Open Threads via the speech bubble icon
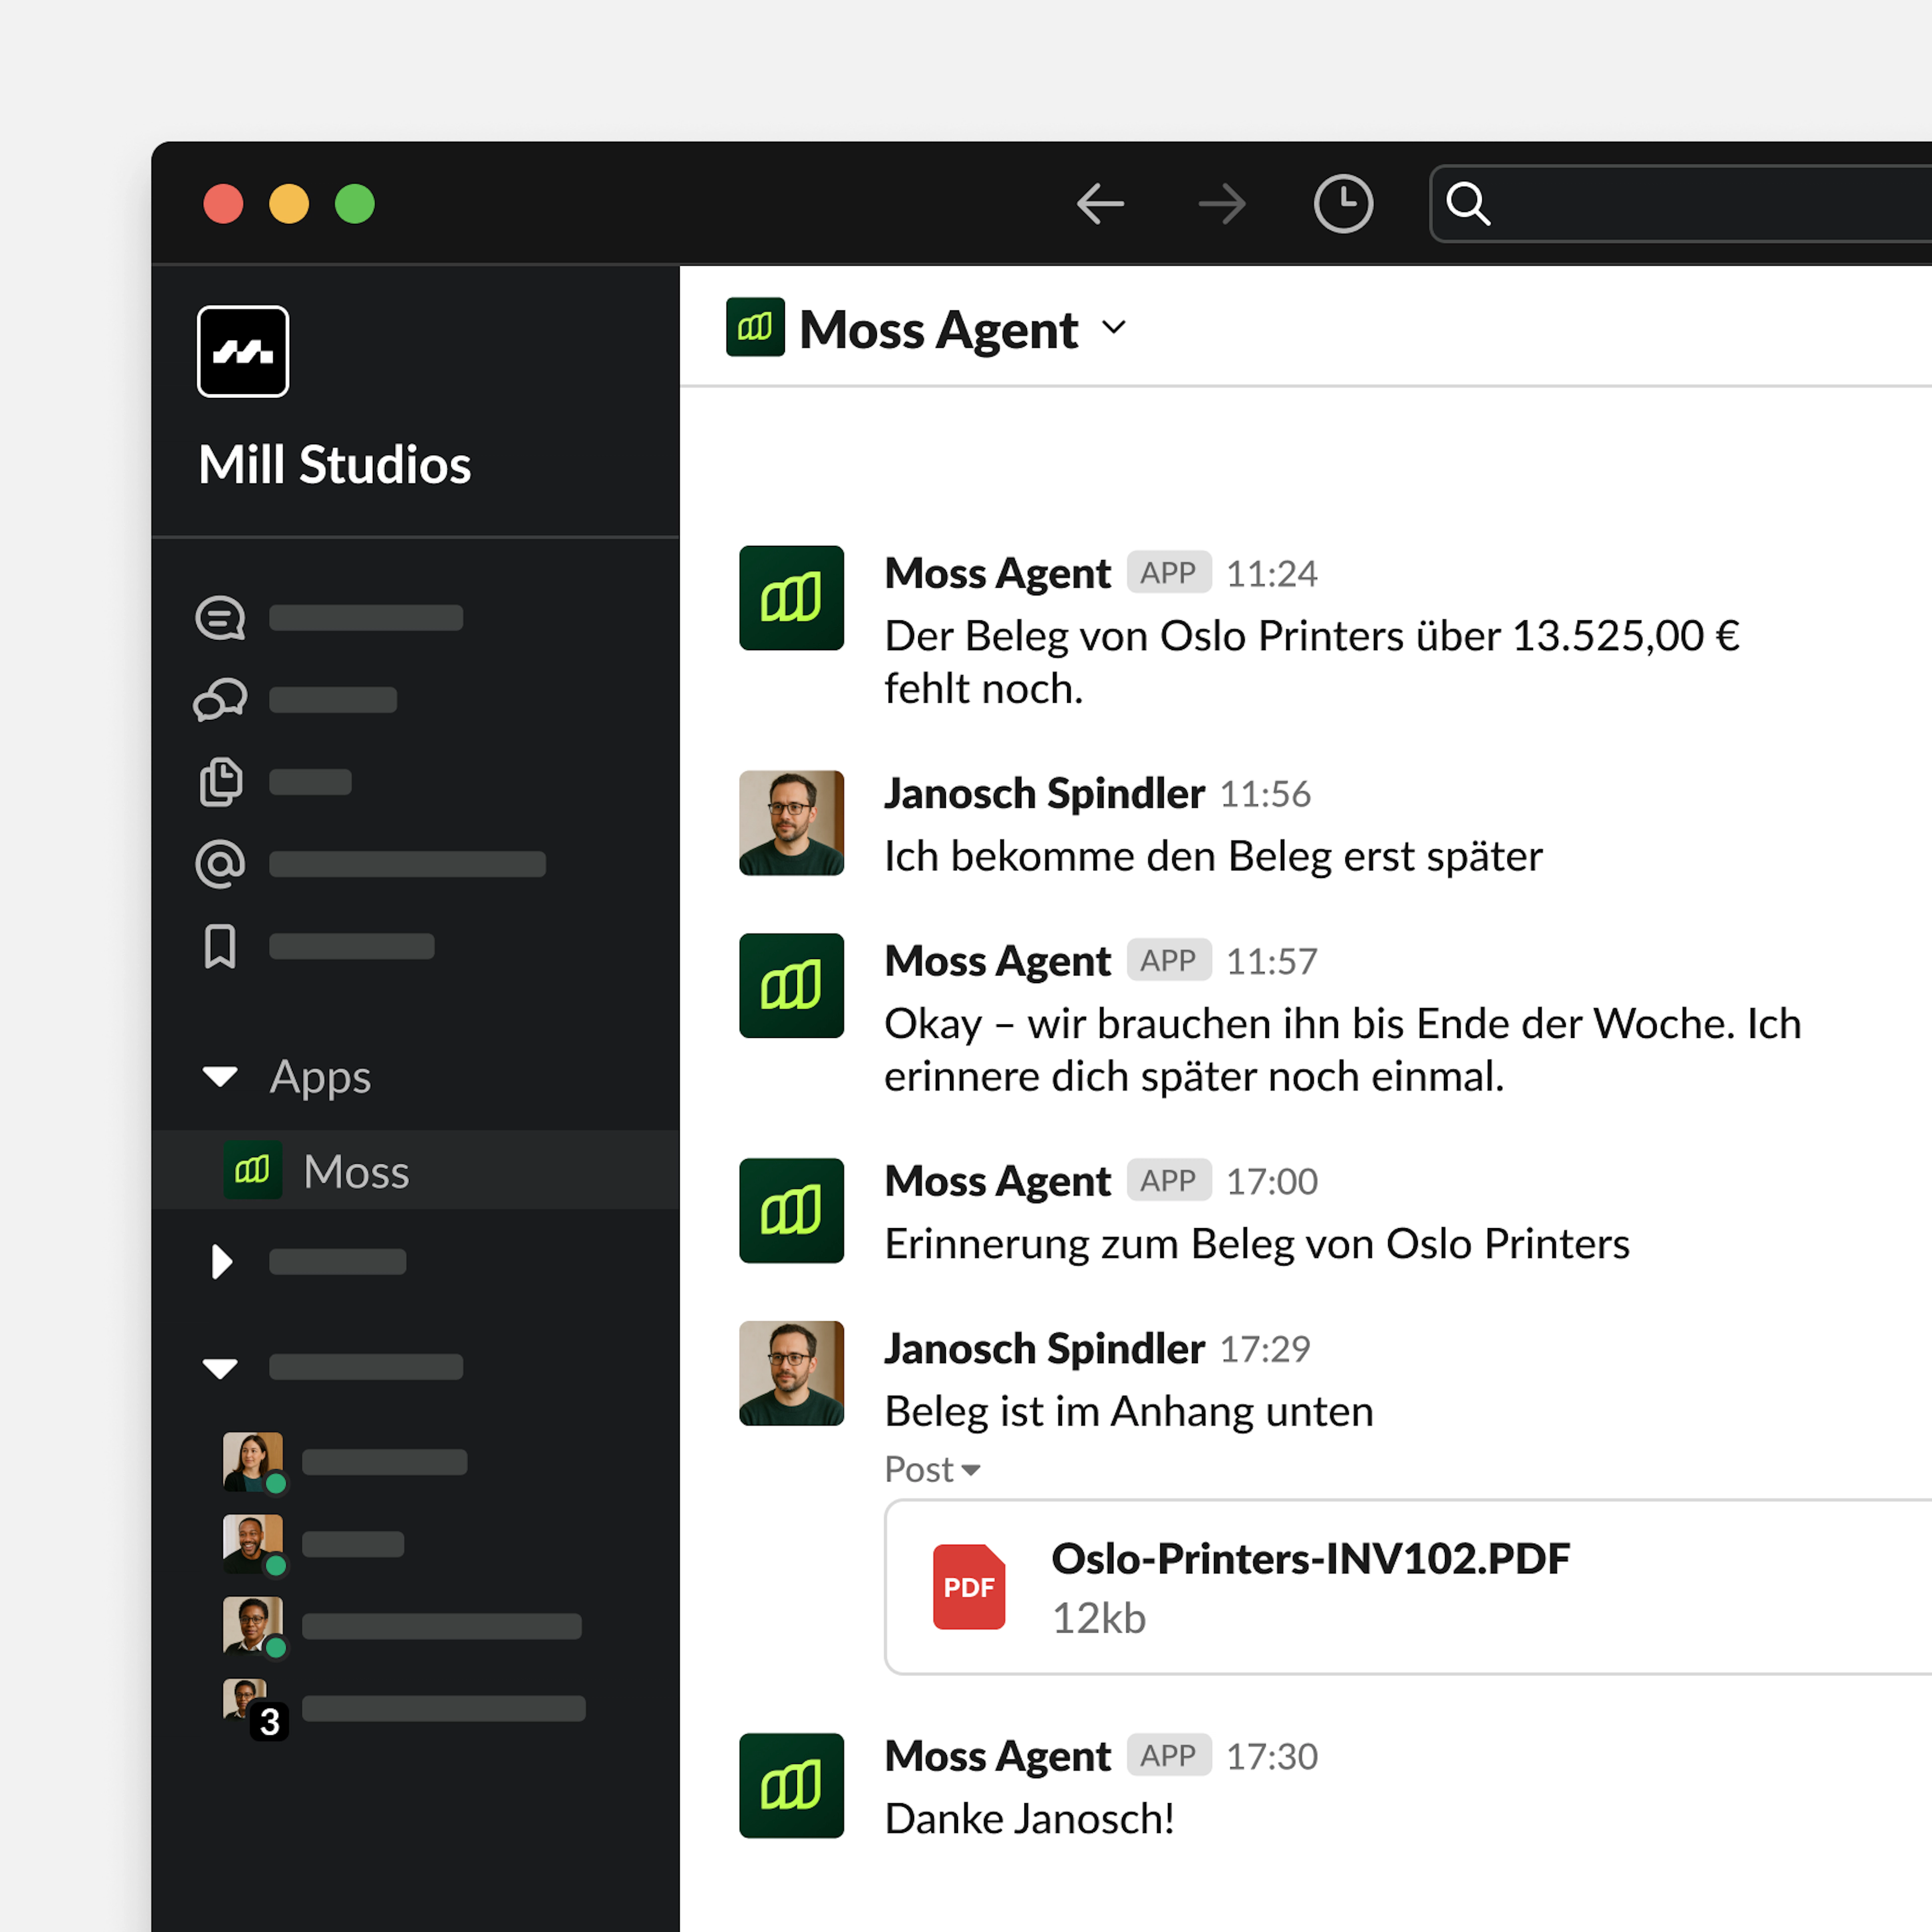This screenshot has height=1932, width=1932. [x=220, y=618]
